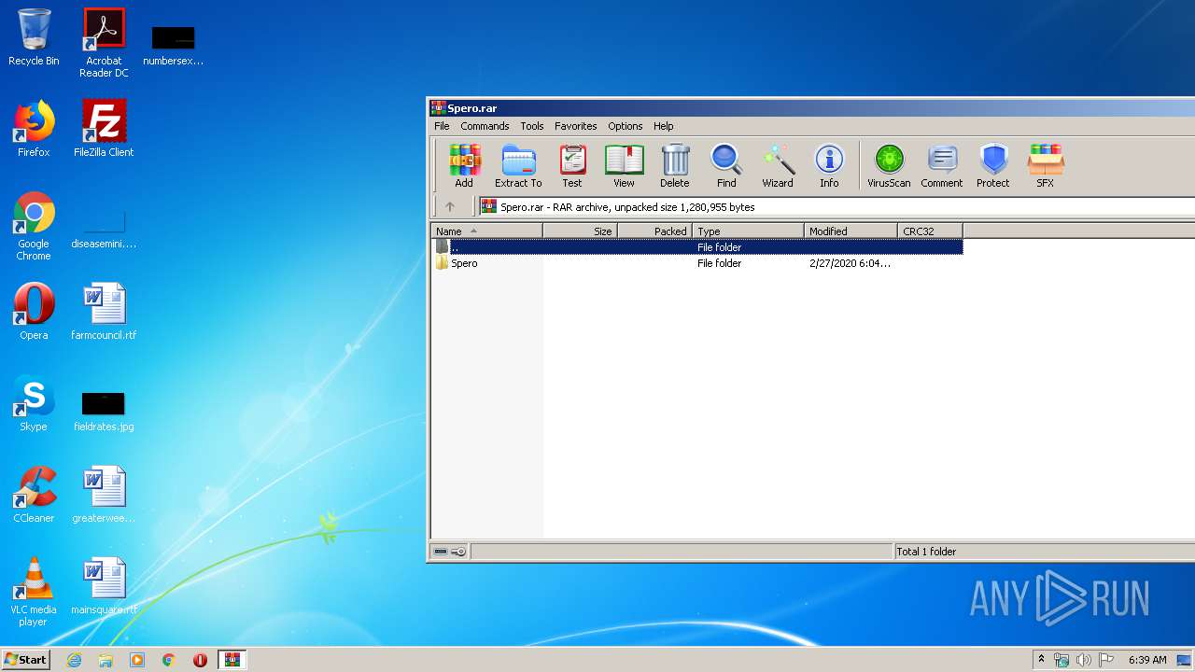Click the SFX toolbar icon

(1046, 165)
